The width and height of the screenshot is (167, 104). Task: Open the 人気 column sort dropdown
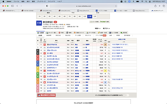tap(105, 42)
